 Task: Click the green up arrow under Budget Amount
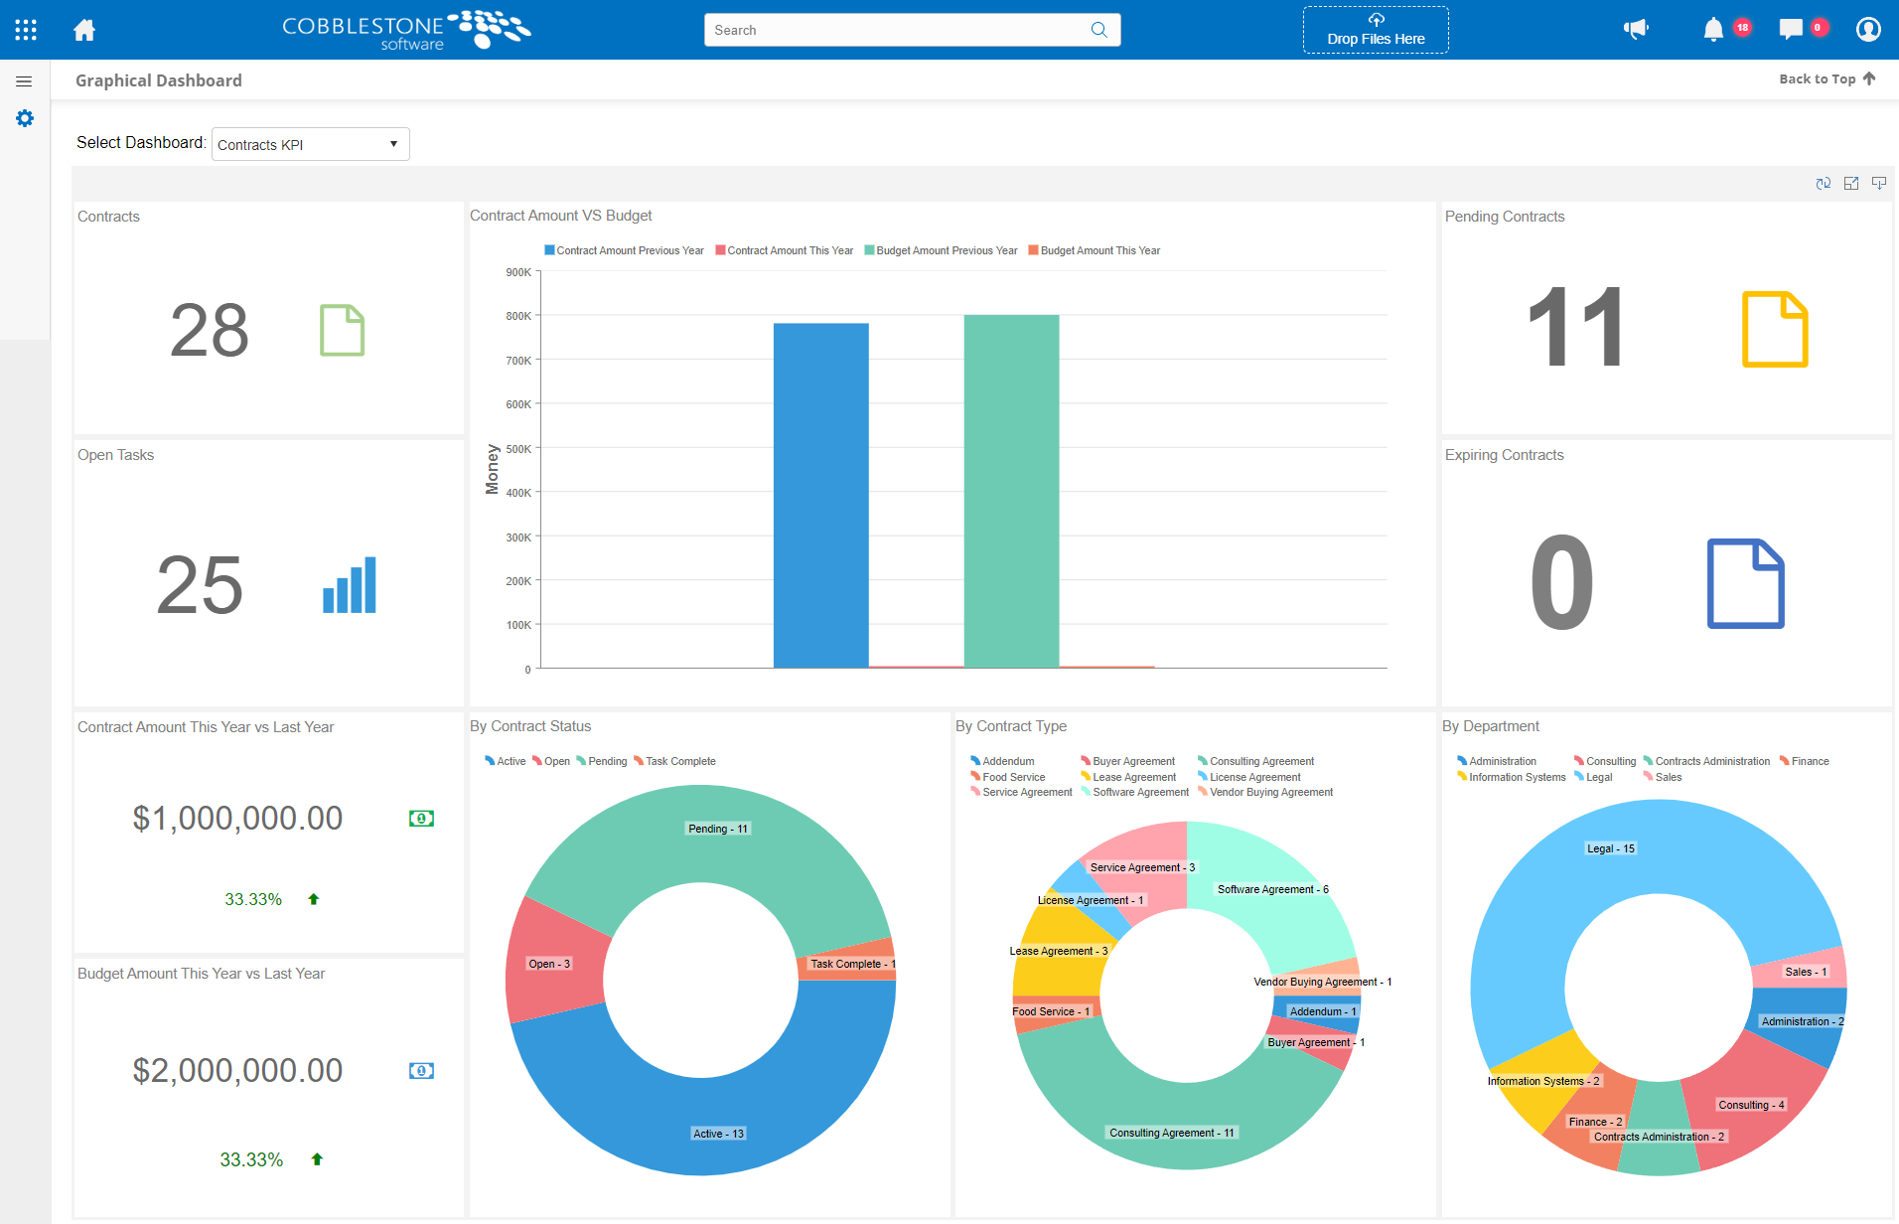point(318,1159)
